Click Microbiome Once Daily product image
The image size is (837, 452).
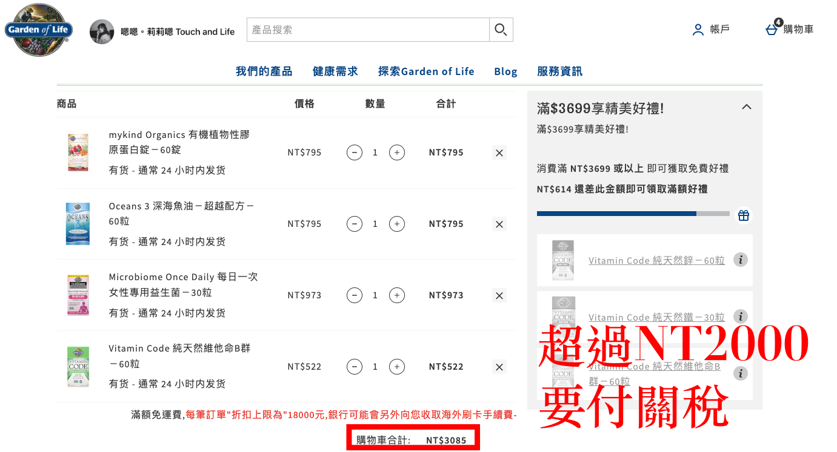(x=78, y=295)
